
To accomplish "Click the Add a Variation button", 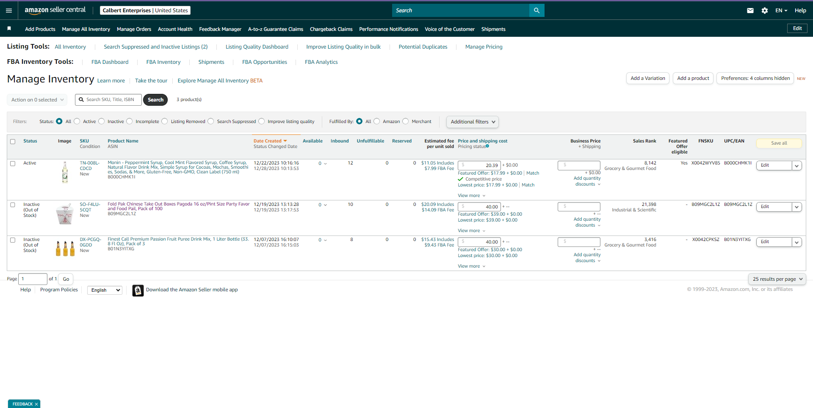I will coord(648,78).
